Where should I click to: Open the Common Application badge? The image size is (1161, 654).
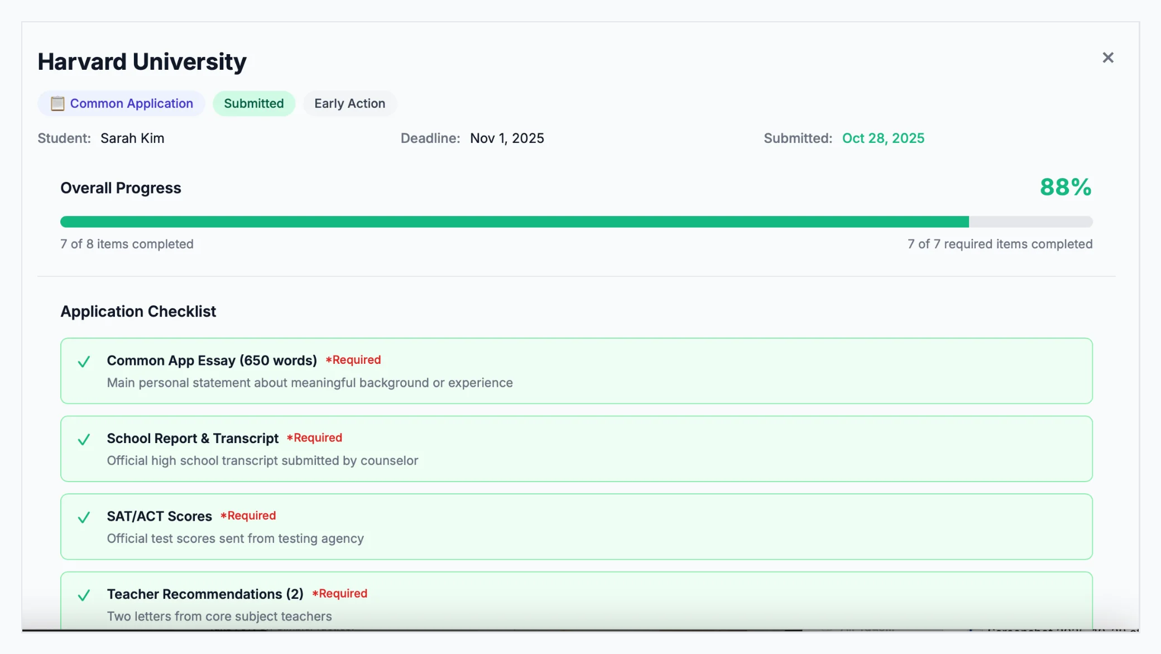click(121, 103)
